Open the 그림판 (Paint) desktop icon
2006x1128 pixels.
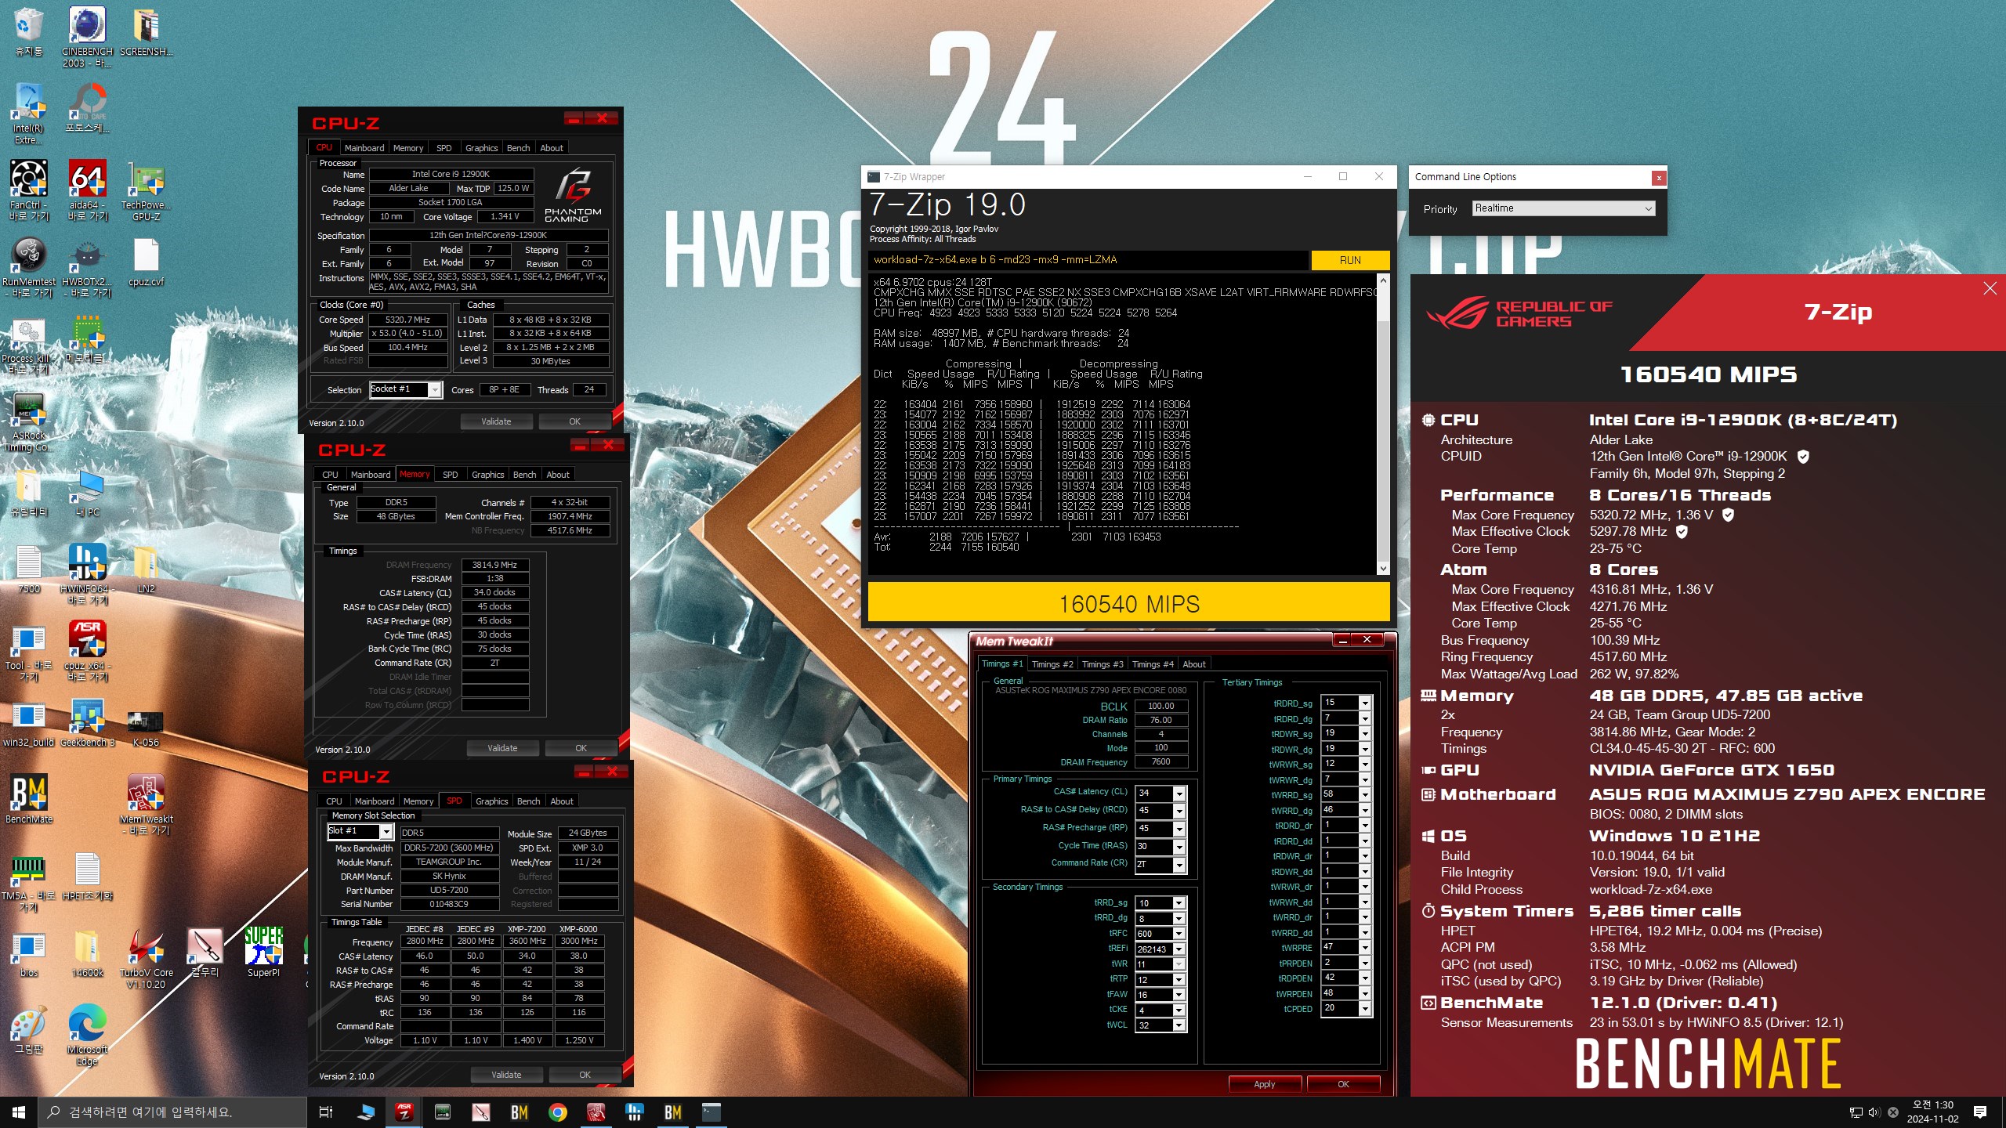(x=28, y=1030)
